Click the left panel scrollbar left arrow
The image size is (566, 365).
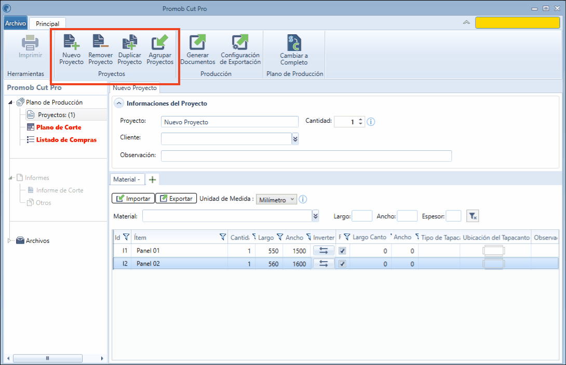[x=8, y=358]
